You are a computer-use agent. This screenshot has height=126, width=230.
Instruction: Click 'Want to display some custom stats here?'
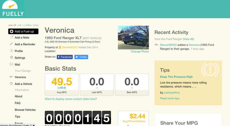[71, 99]
